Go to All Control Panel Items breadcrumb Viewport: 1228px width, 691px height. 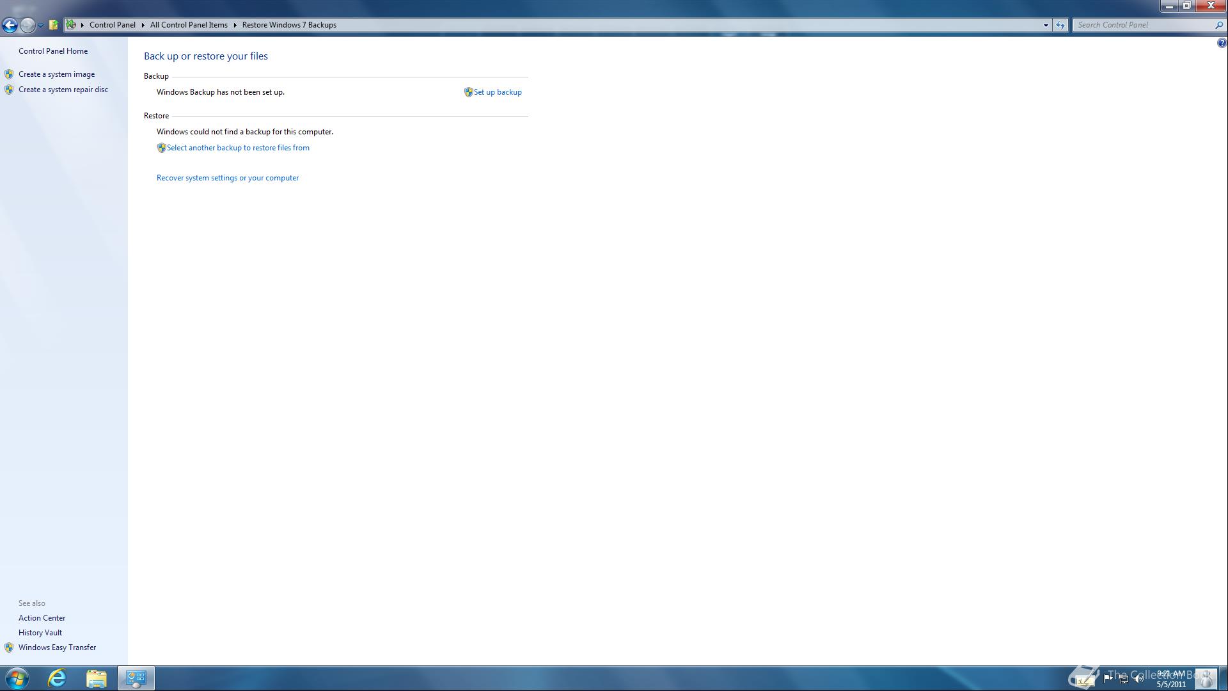(x=189, y=25)
